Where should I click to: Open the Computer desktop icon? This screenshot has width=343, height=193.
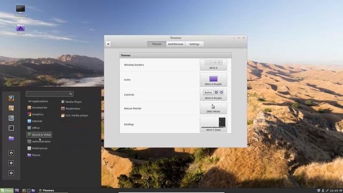tap(20, 11)
